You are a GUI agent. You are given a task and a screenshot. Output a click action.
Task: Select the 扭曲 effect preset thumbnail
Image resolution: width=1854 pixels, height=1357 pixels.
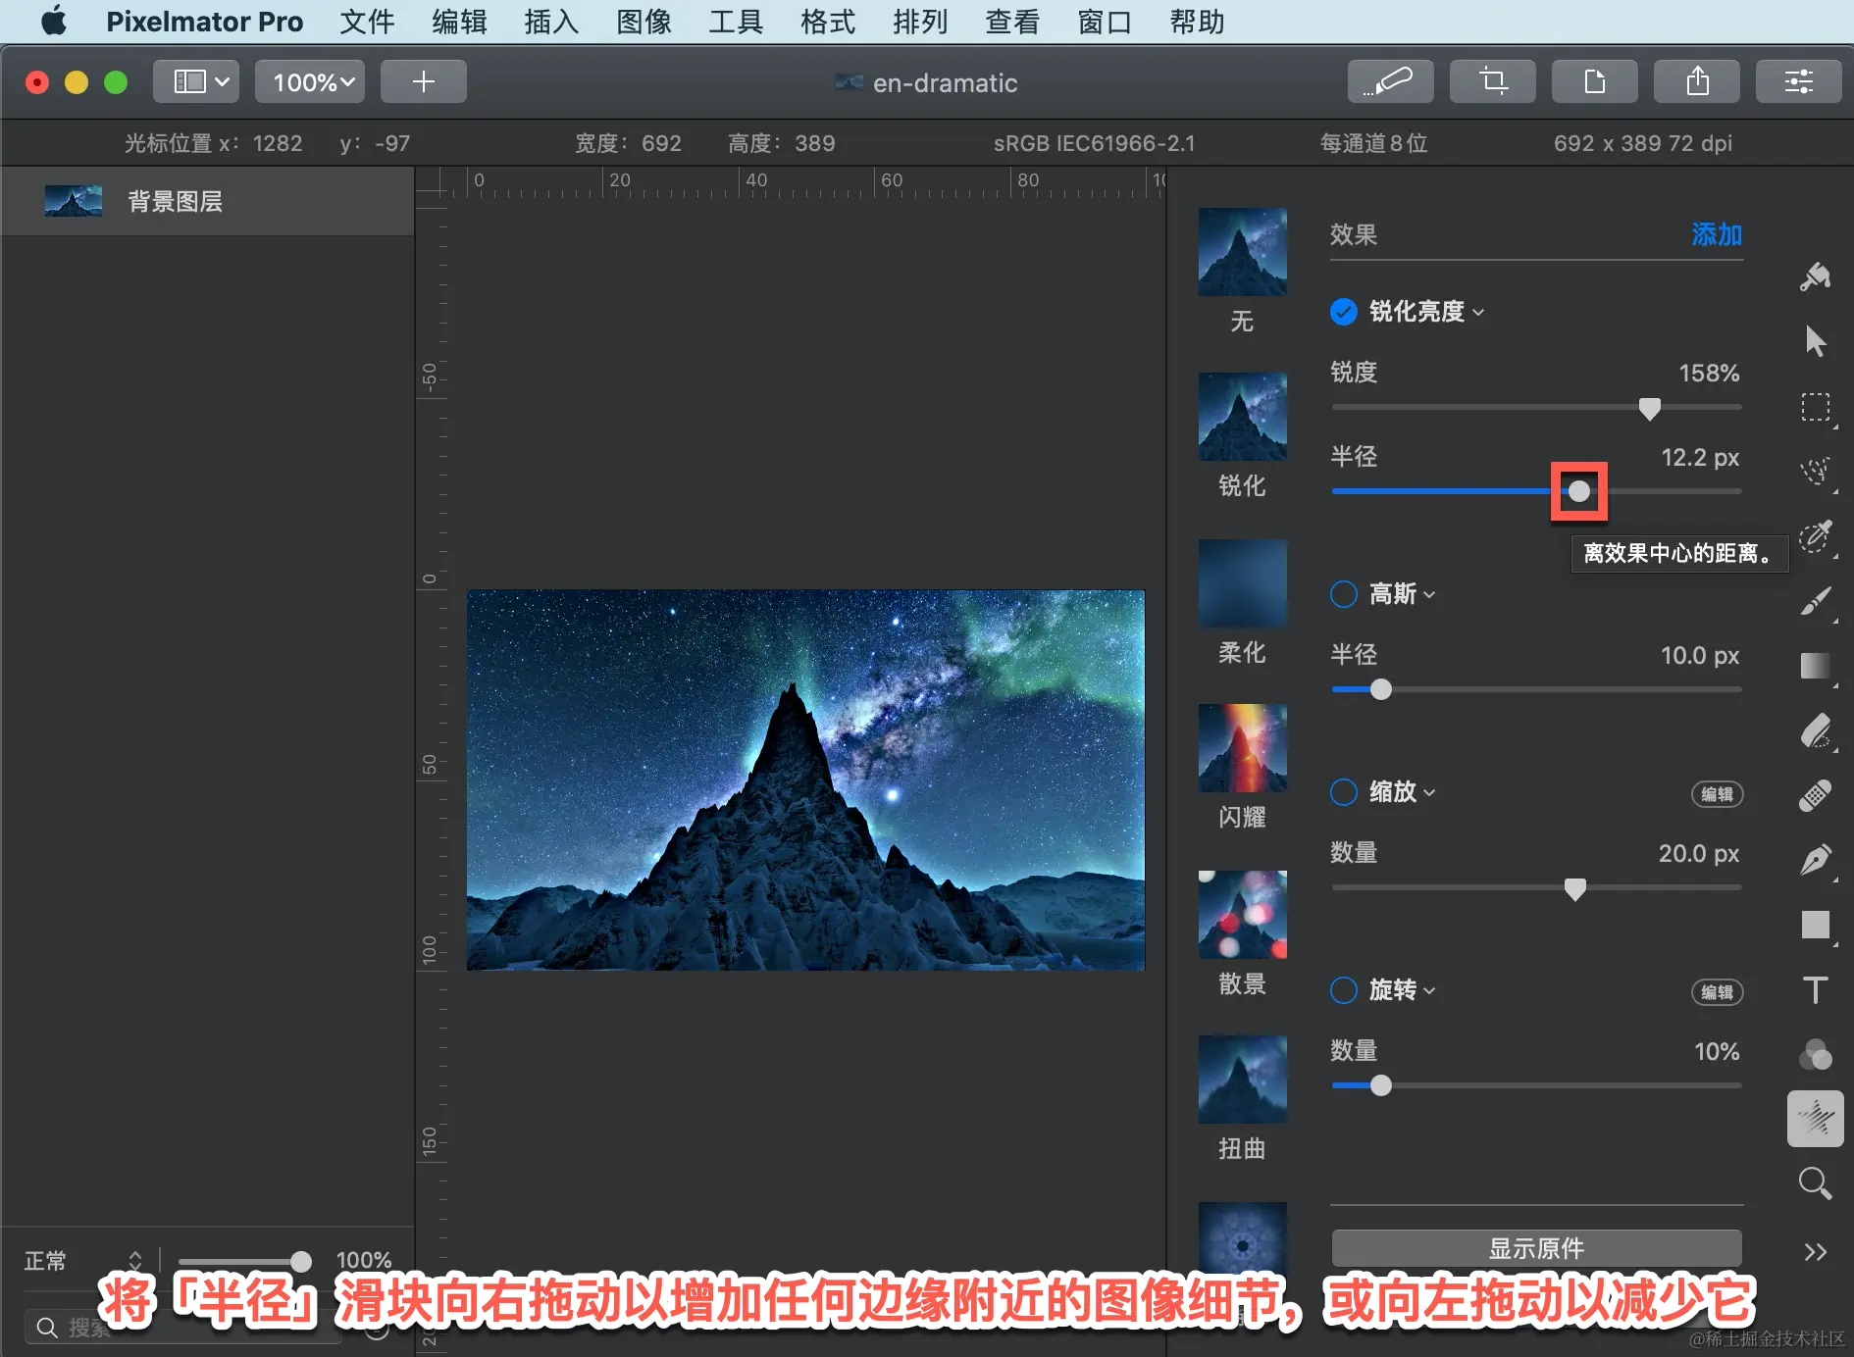click(x=1242, y=1080)
